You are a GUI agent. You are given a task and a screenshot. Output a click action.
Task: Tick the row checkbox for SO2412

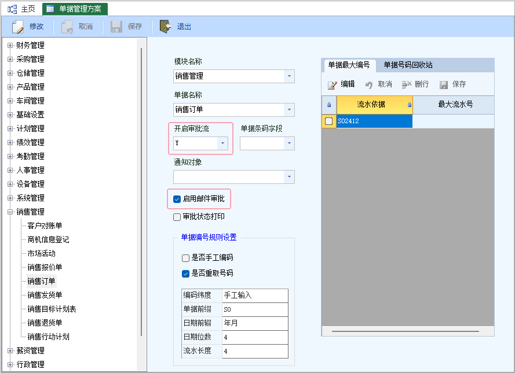click(329, 121)
